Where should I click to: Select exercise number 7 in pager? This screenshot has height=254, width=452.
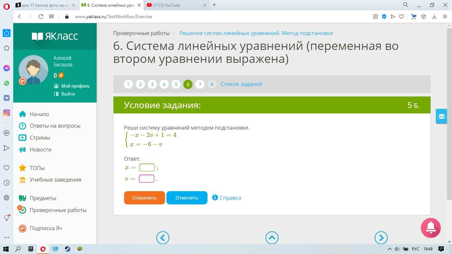(200, 84)
